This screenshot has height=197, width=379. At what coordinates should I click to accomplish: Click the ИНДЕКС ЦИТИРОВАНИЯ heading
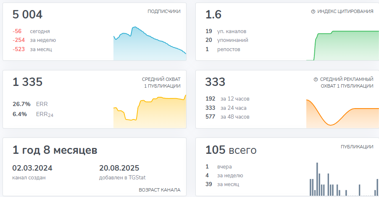[345, 12]
